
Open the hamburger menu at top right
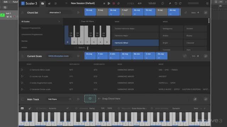click(207, 3)
